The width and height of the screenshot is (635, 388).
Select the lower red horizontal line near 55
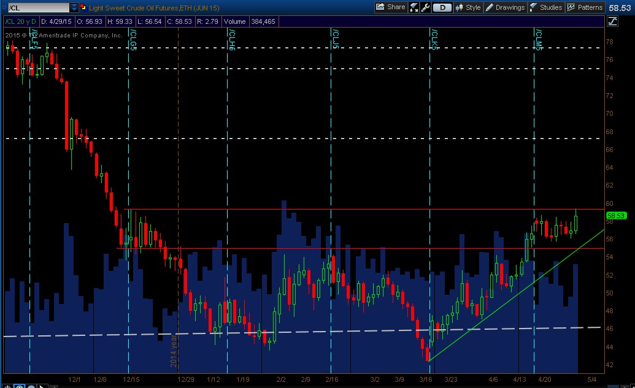(360, 248)
